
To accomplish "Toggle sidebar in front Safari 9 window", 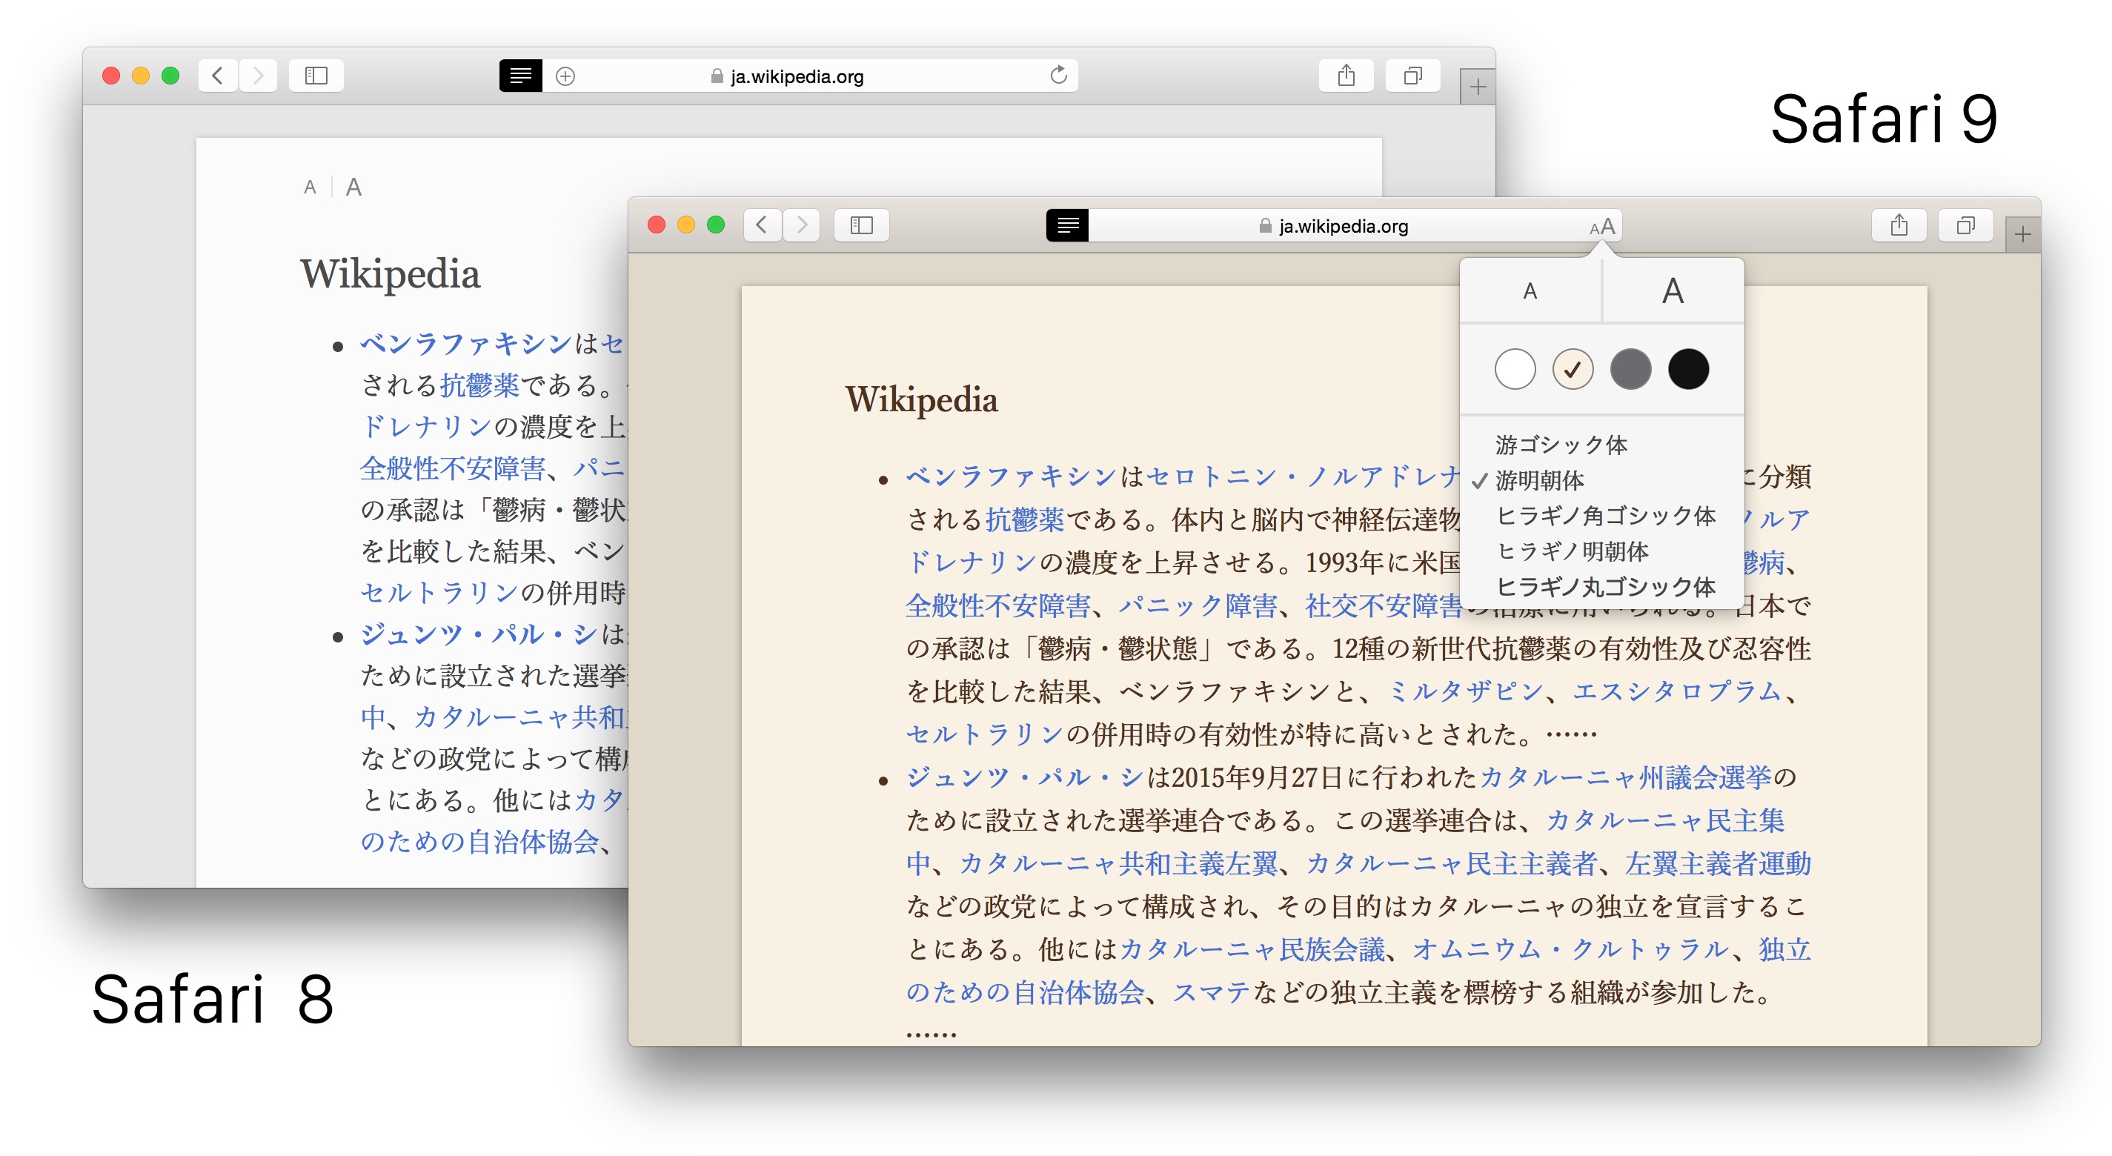I will [x=861, y=225].
